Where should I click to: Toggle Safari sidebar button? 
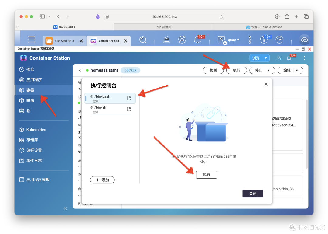pyautogui.click(x=42, y=16)
